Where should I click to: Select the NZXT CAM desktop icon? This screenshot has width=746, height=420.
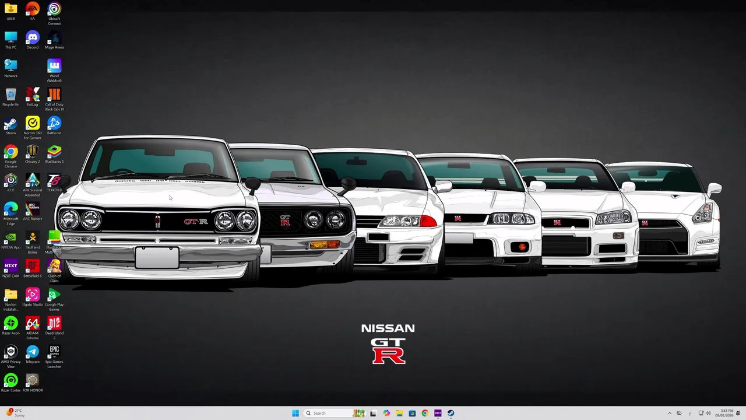pos(10,269)
